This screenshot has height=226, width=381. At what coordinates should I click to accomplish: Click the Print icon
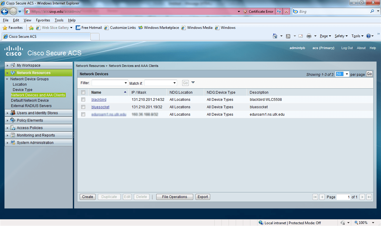(x=309, y=36)
